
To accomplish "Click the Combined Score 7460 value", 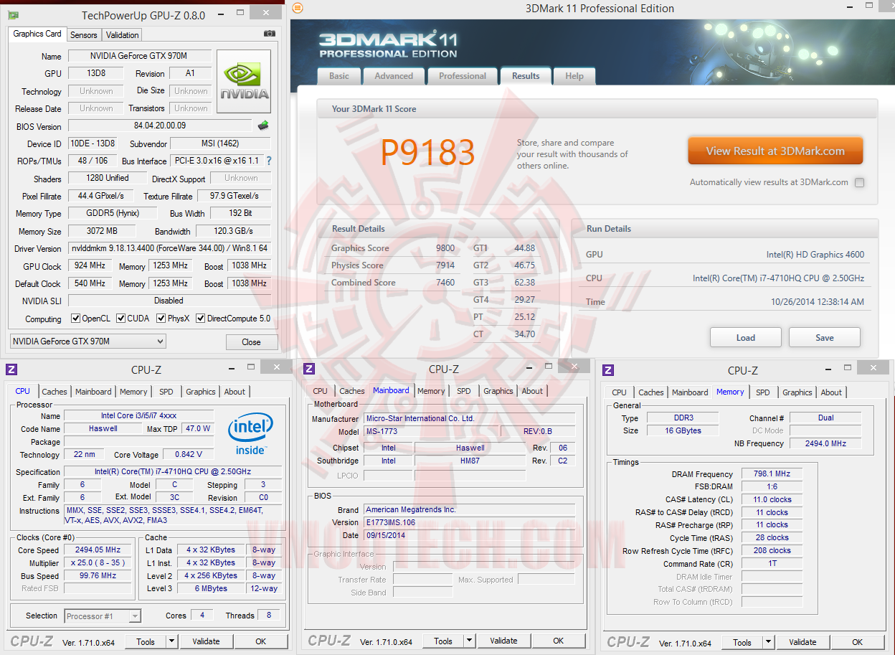I will point(445,283).
